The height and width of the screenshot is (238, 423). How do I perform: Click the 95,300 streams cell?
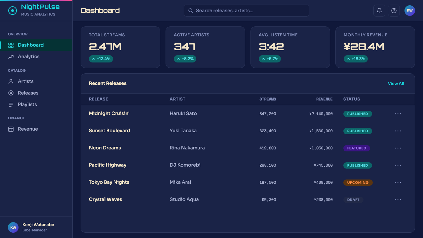tap(269, 200)
